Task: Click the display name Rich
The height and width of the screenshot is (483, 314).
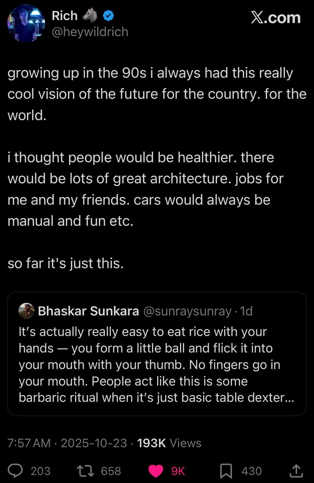Action: (64, 16)
